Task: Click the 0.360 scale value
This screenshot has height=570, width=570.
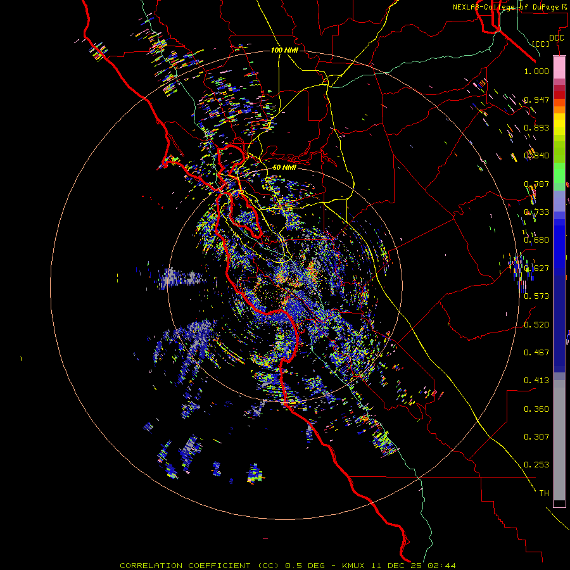Action: [x=536, y=409]
